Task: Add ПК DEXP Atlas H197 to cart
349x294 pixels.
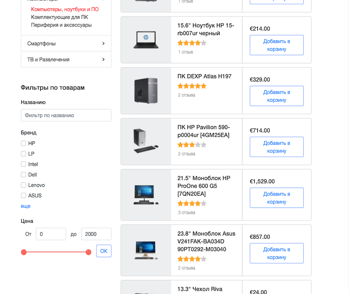Action: 277,96
